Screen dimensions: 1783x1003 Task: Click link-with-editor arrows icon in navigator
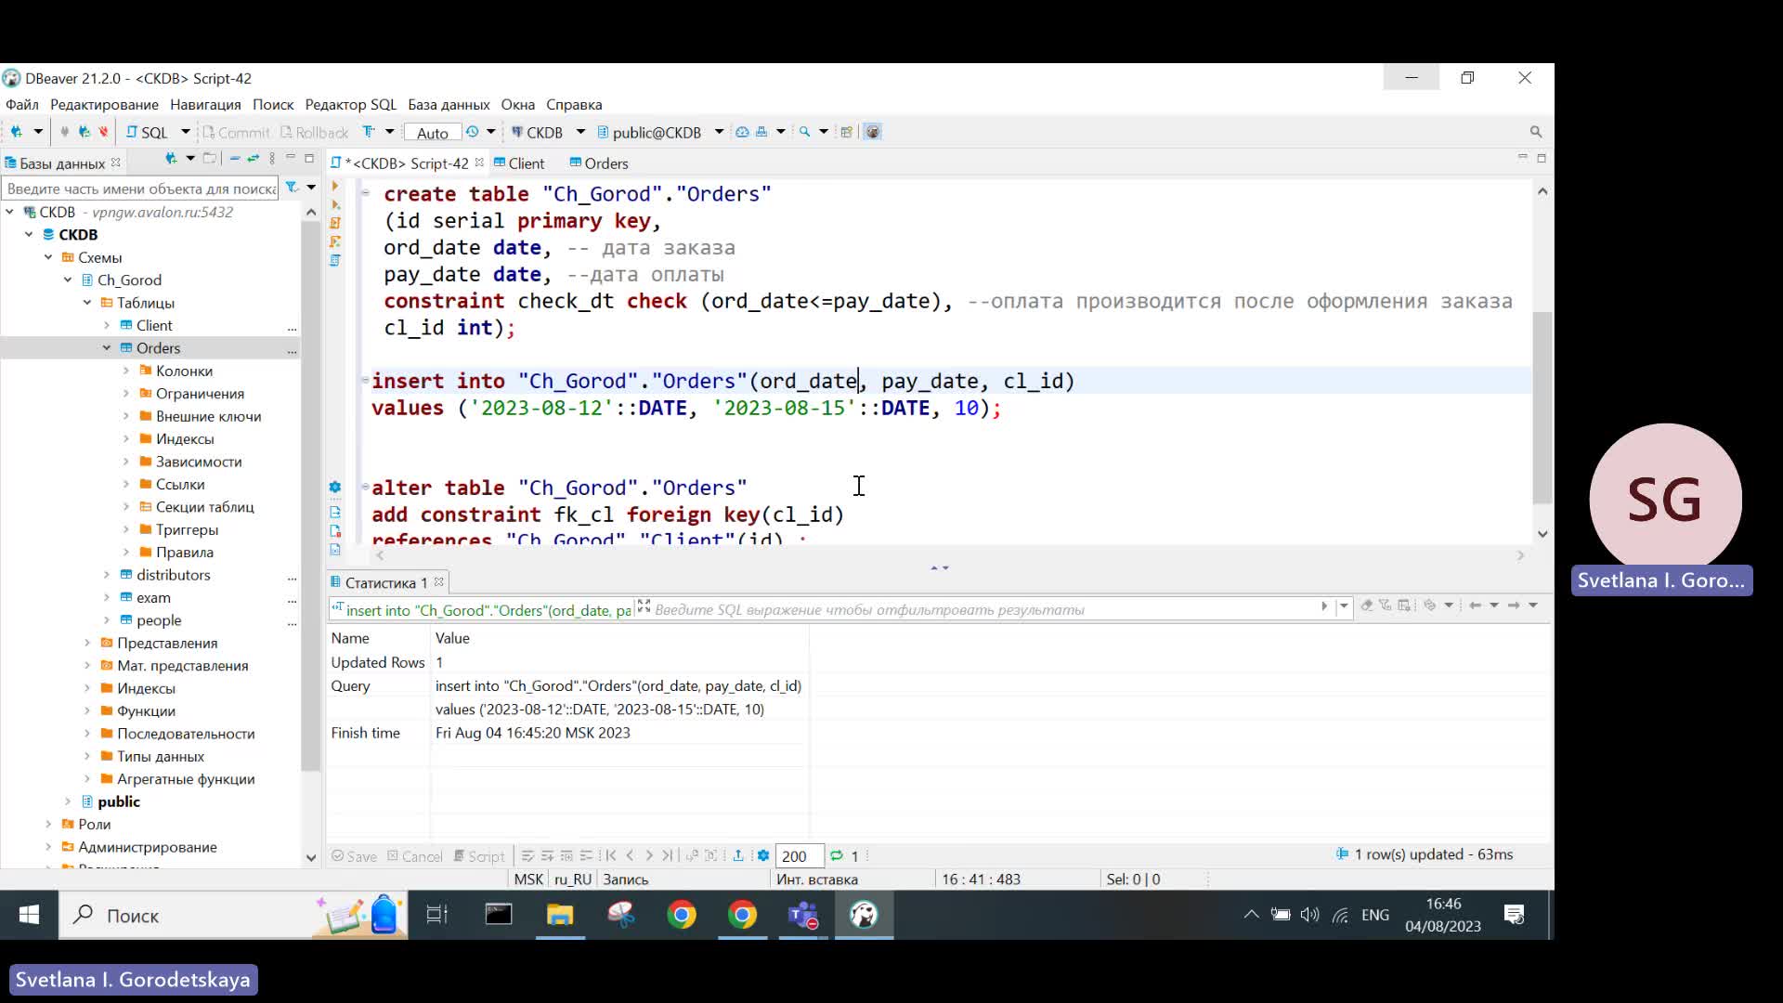253,159
